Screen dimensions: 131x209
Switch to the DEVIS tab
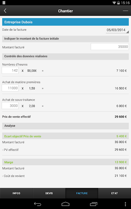(x=49, y=193)
